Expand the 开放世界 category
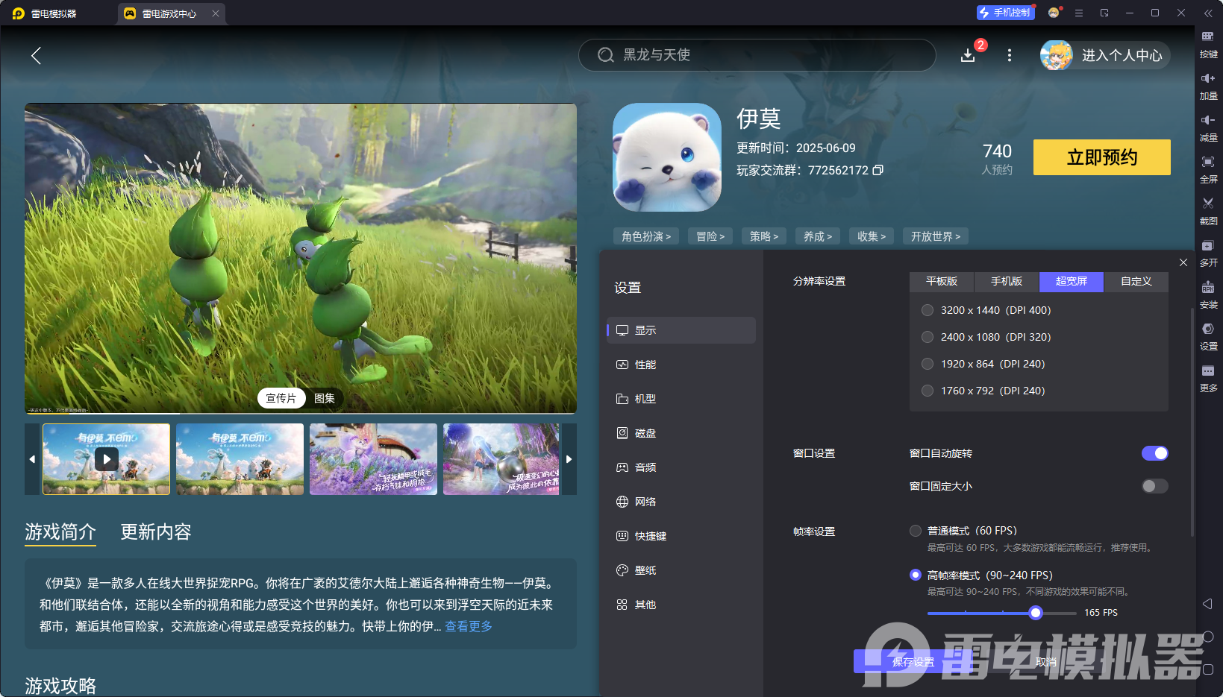 (x=934, y=236)
